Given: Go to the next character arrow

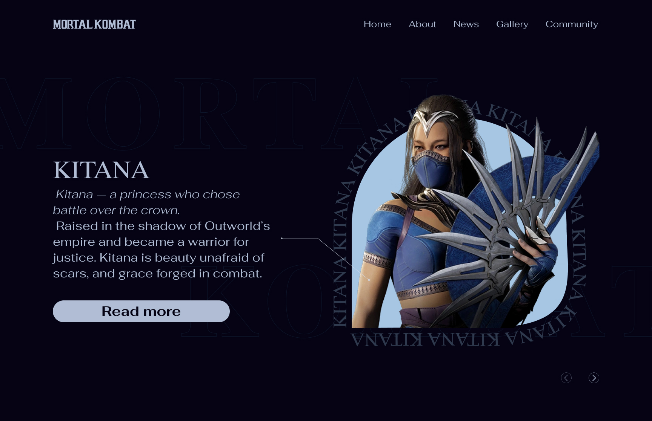Looking at the screenshot, I should point(594,378).
